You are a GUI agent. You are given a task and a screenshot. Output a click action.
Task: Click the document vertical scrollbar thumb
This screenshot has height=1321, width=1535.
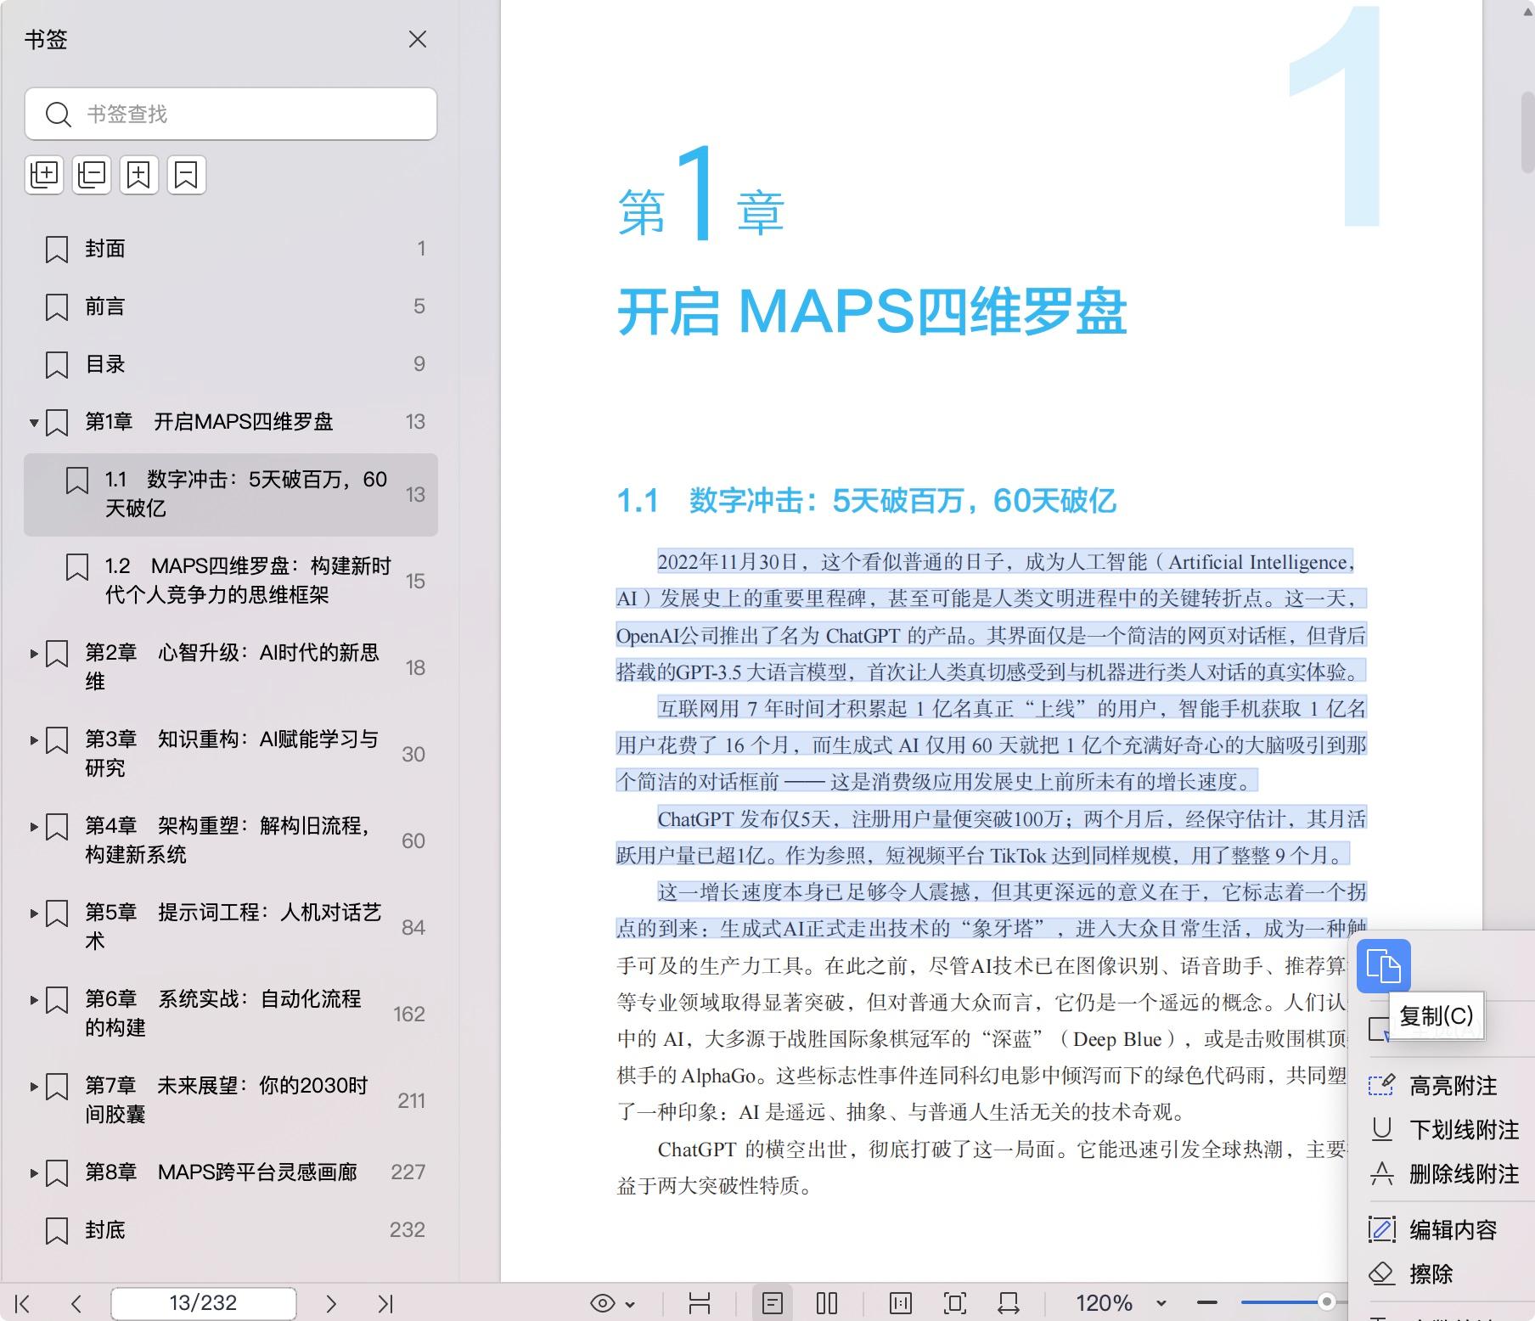tap(1527, 132)
